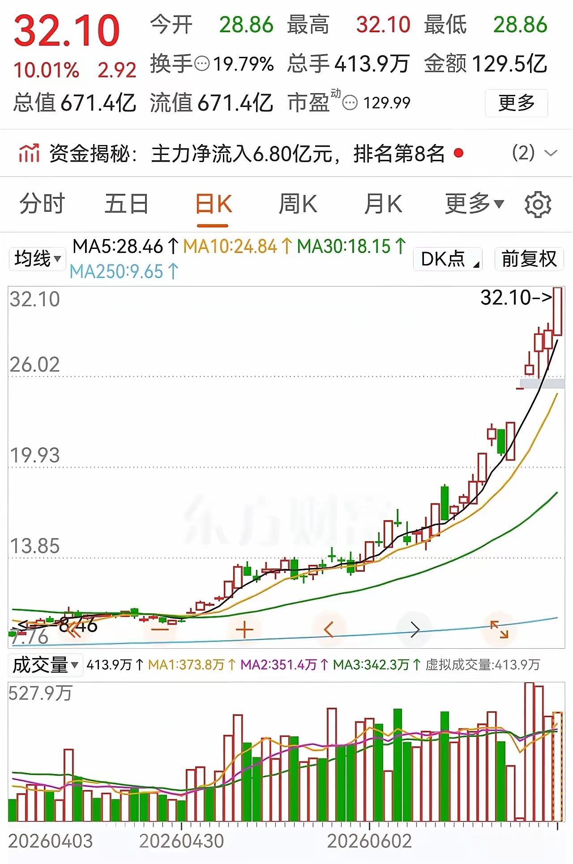
Task: Open the 均线 indicator dropdown
Action: 37,259
